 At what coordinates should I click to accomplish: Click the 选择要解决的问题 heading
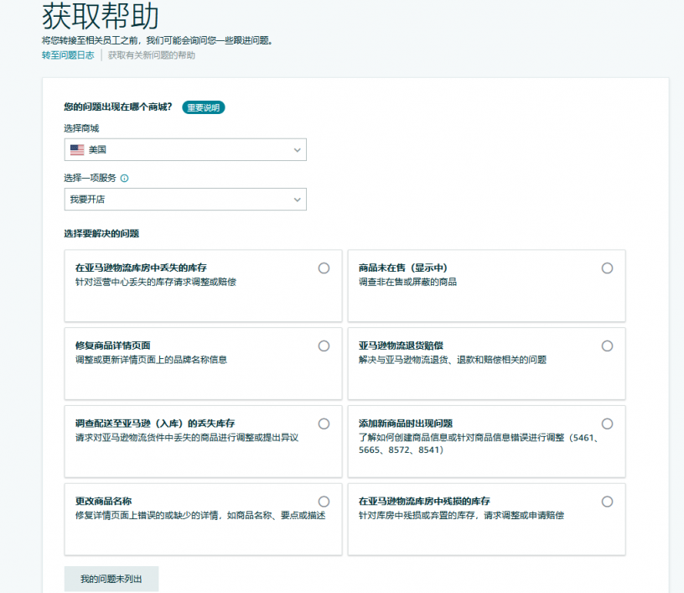[101, 233]
